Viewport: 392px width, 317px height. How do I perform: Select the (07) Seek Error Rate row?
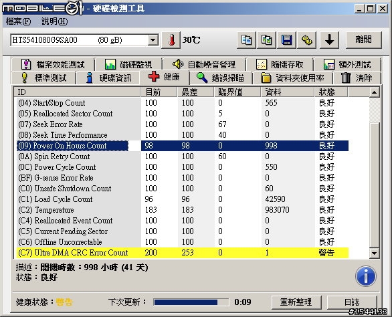pyautogui.click(x=183, y=124)
